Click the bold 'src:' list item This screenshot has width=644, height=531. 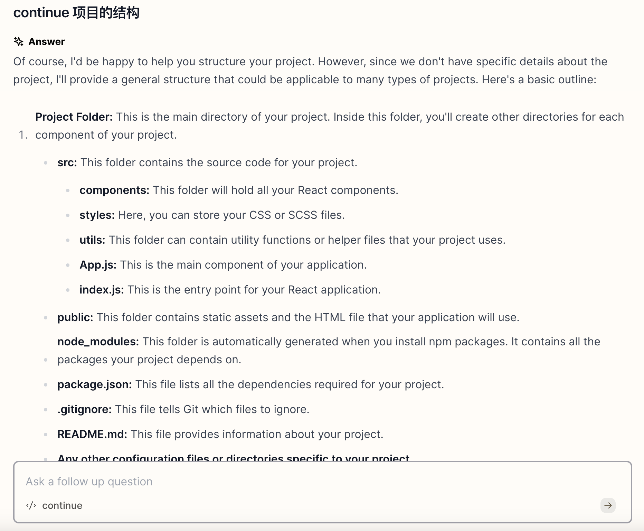coord(67,162)
